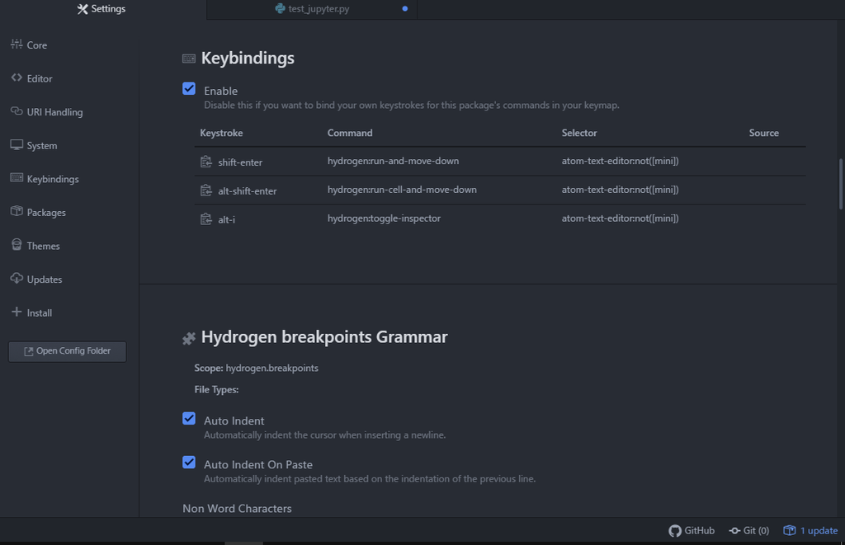This screenshot has width=845, height=545.
Task: Click the package icon beside 1 update
Action: [790, 530]
